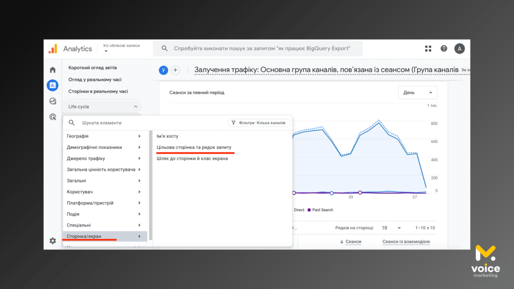Open the Explore icon in sidebar
The height and width of the screenshot is (289, 514).
tap(53, 101)
